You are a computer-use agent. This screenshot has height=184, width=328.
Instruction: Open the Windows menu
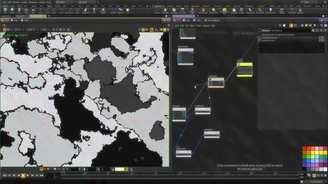tap(33, 2)
